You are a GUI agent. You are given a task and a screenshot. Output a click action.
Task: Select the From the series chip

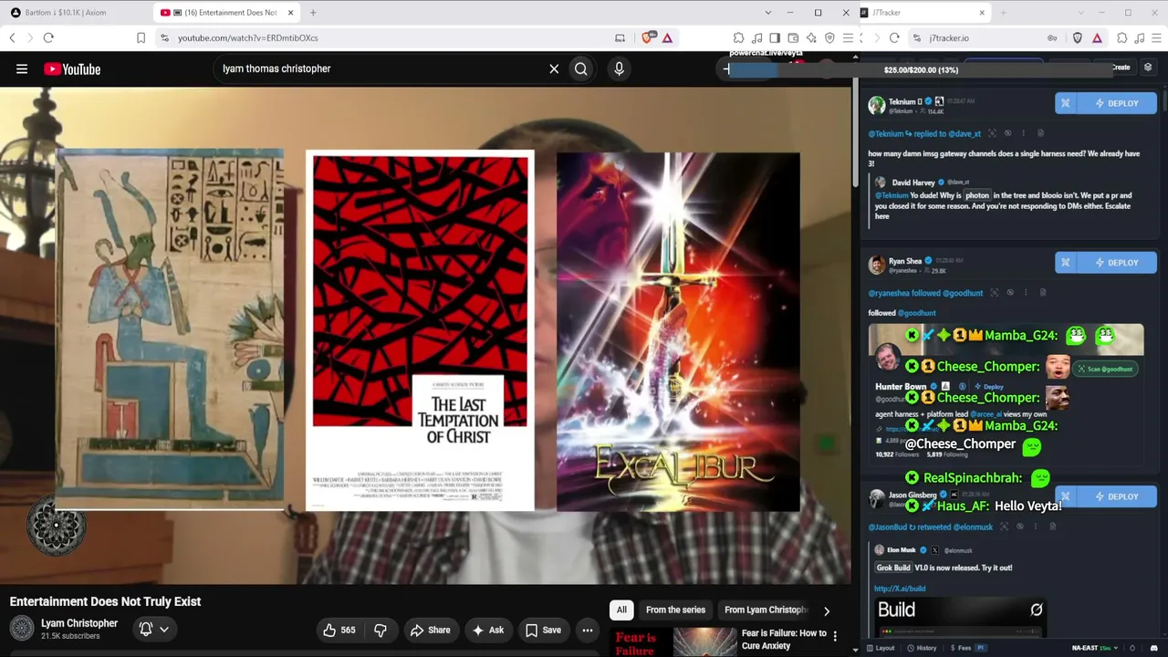(675, 610)
